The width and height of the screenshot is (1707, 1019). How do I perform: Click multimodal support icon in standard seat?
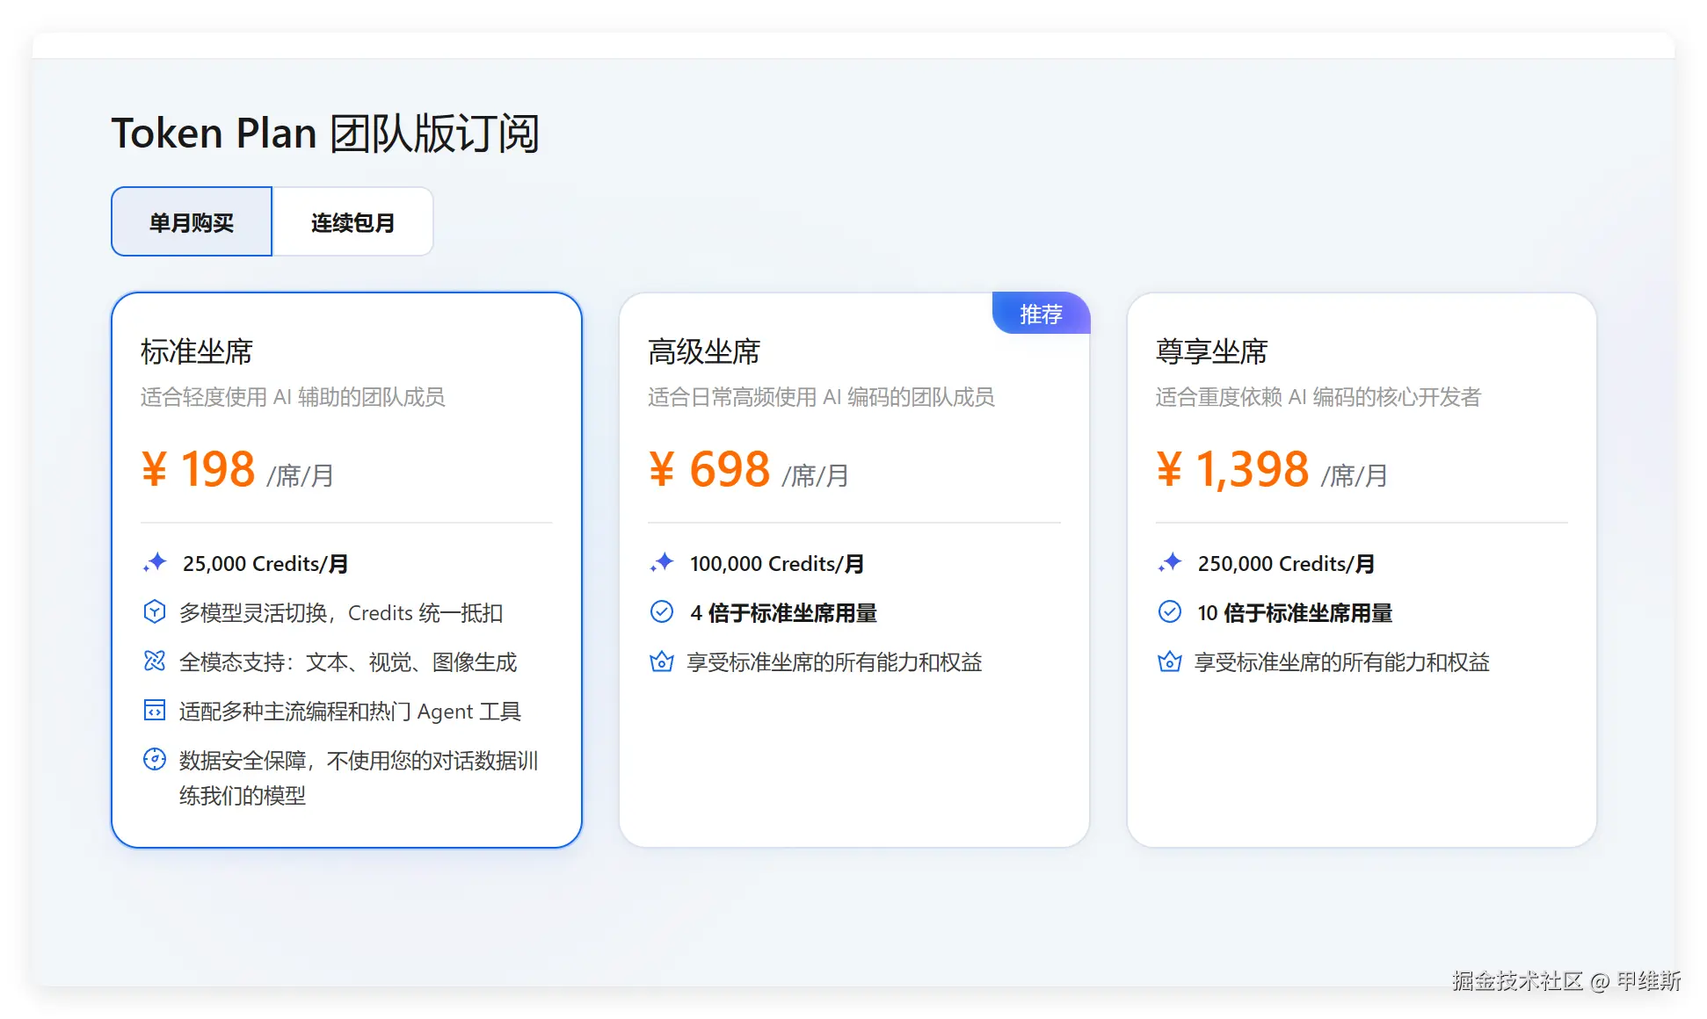(x=155, y=661)
